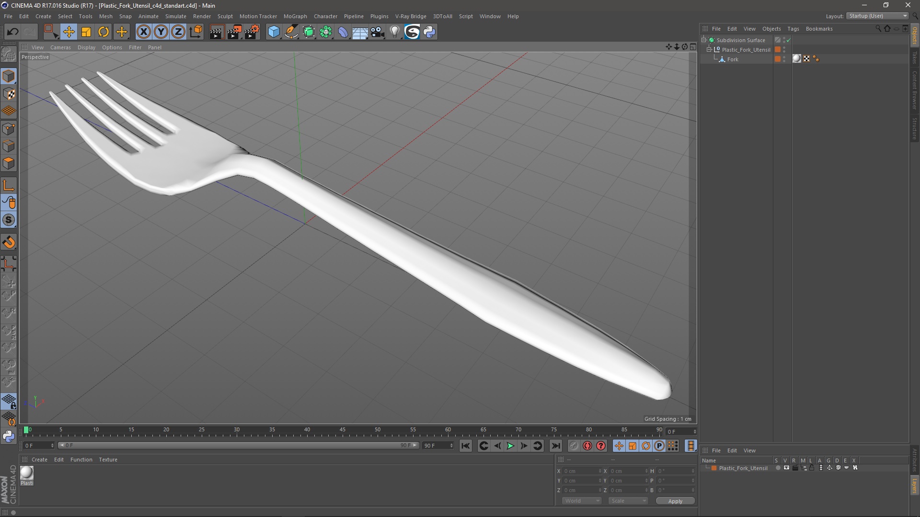Open the MoGraph menu
Viewport: 920px width, 517px height.
pos(295,16)
